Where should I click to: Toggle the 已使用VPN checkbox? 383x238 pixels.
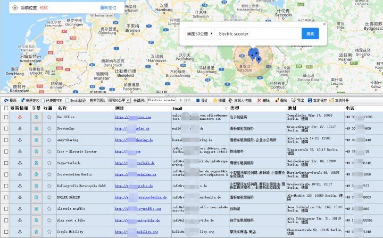[x=43, y=101]
